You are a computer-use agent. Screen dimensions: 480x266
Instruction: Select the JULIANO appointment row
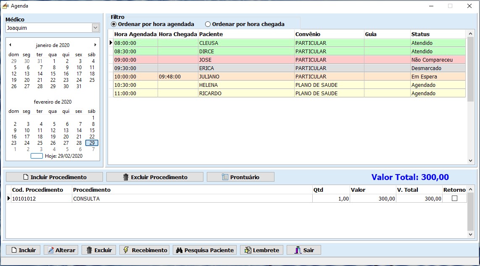(289, 77)
